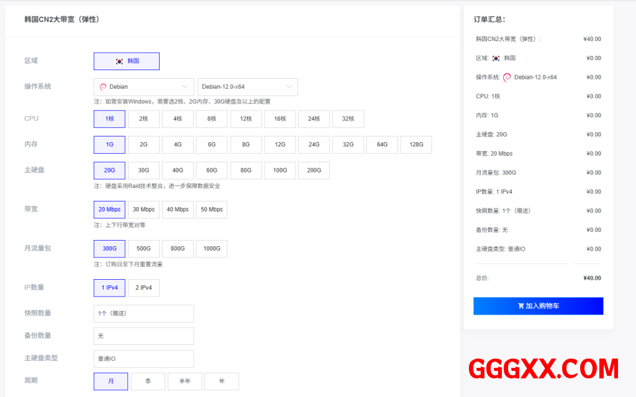Select 4G memory option
This screenshot has width=636, height=397.
coord(178,145)
